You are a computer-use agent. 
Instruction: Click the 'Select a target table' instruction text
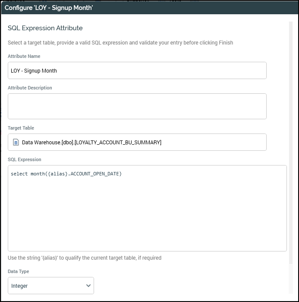tap(120, 43)
